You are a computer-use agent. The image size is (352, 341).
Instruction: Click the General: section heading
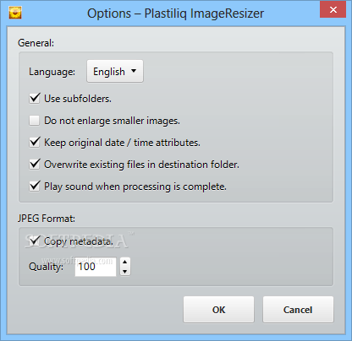(x=36, y=43)
